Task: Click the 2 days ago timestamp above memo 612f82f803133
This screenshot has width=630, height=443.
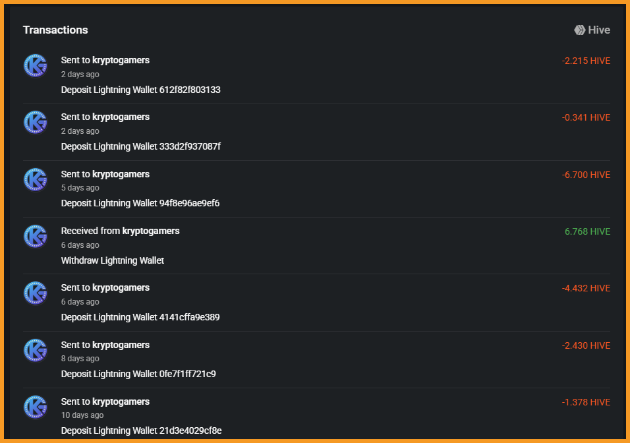Action: tap(80, 74)
